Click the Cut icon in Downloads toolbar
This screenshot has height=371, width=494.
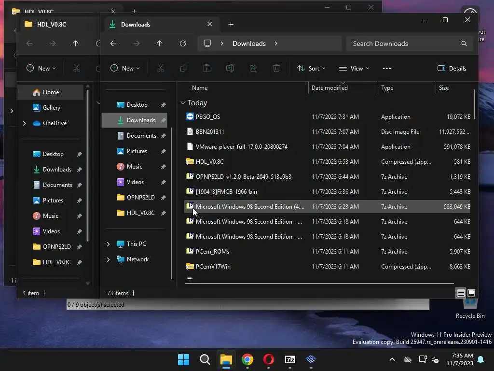pos(160,68)
